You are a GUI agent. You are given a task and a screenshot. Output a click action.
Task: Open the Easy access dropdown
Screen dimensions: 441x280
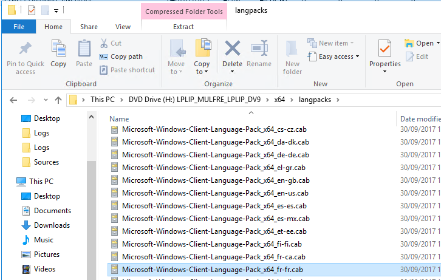click(x=333, y=56)
